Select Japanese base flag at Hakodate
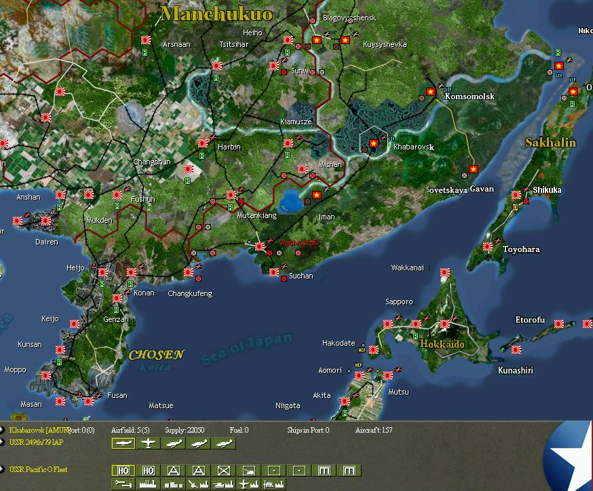This screenshot has width=593, height=491. pos(374,350)
